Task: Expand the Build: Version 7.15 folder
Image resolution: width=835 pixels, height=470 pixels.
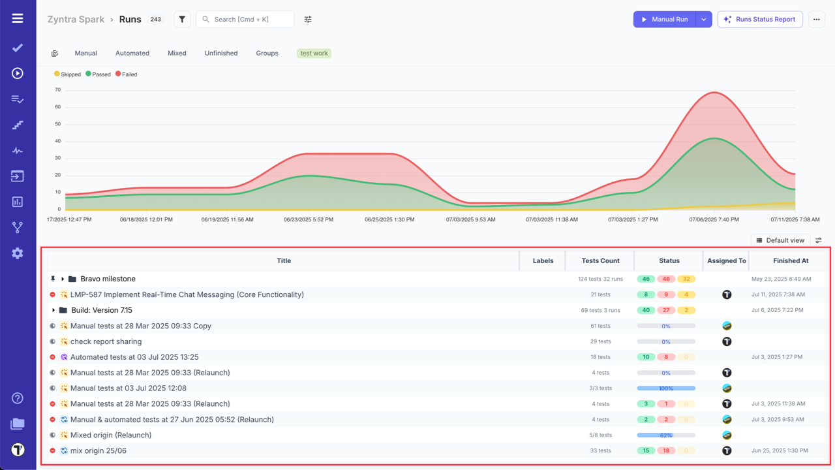Action: pos(54,310)
